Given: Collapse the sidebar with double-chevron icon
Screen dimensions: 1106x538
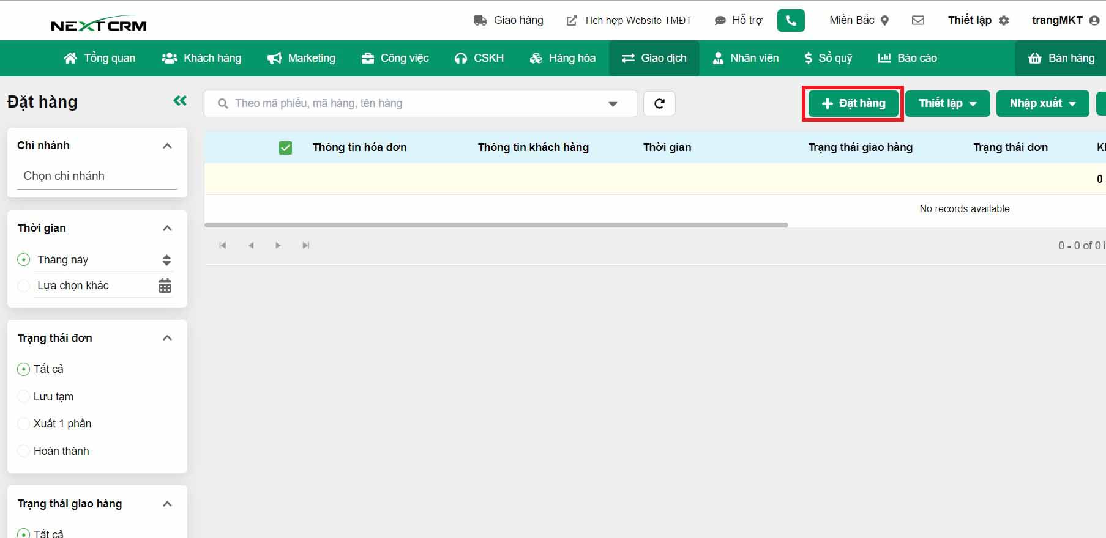Looking at the screenshot, I should point(180,101).
